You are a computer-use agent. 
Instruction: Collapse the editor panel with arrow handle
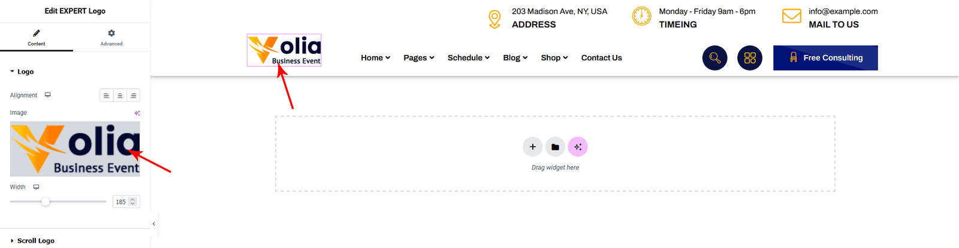(154, 224)
